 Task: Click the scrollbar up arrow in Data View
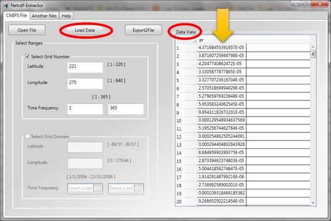[313, 47]
